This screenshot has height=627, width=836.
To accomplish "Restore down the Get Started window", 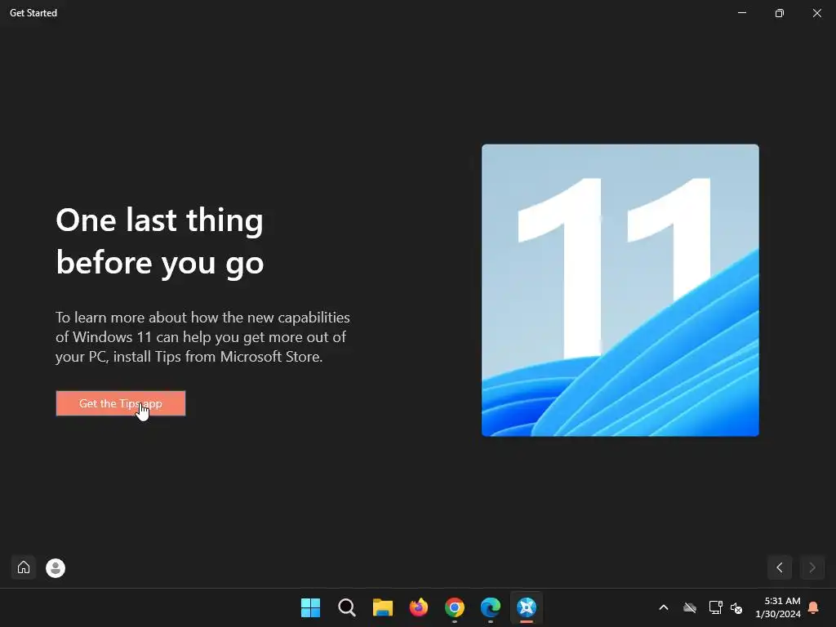I will pos(780,13).
